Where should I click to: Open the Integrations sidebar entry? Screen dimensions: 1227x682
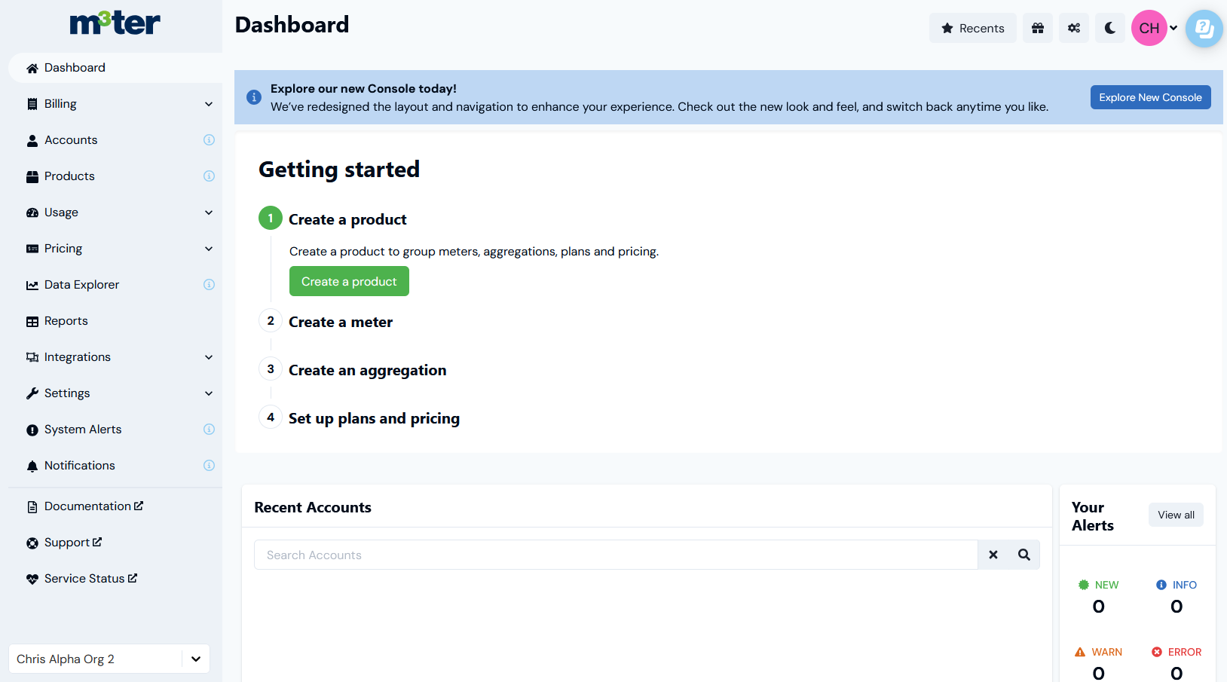coord(77,356)
